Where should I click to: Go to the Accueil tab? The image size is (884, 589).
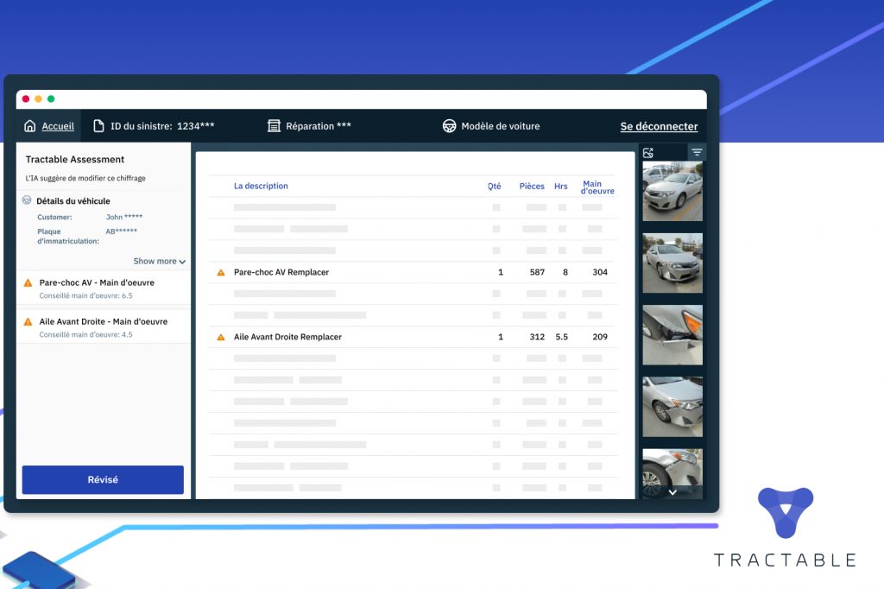pos(58,126)
